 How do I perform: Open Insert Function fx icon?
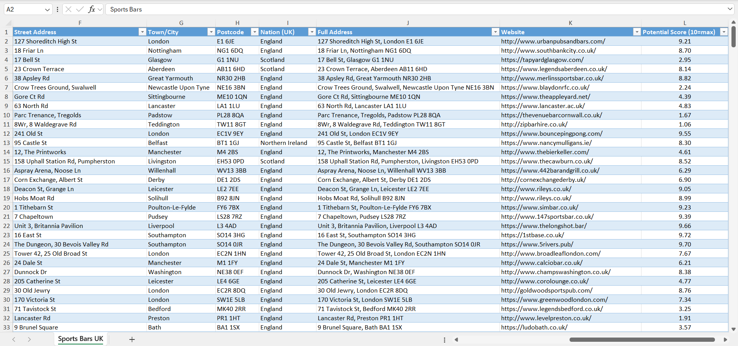click(92, 9)
